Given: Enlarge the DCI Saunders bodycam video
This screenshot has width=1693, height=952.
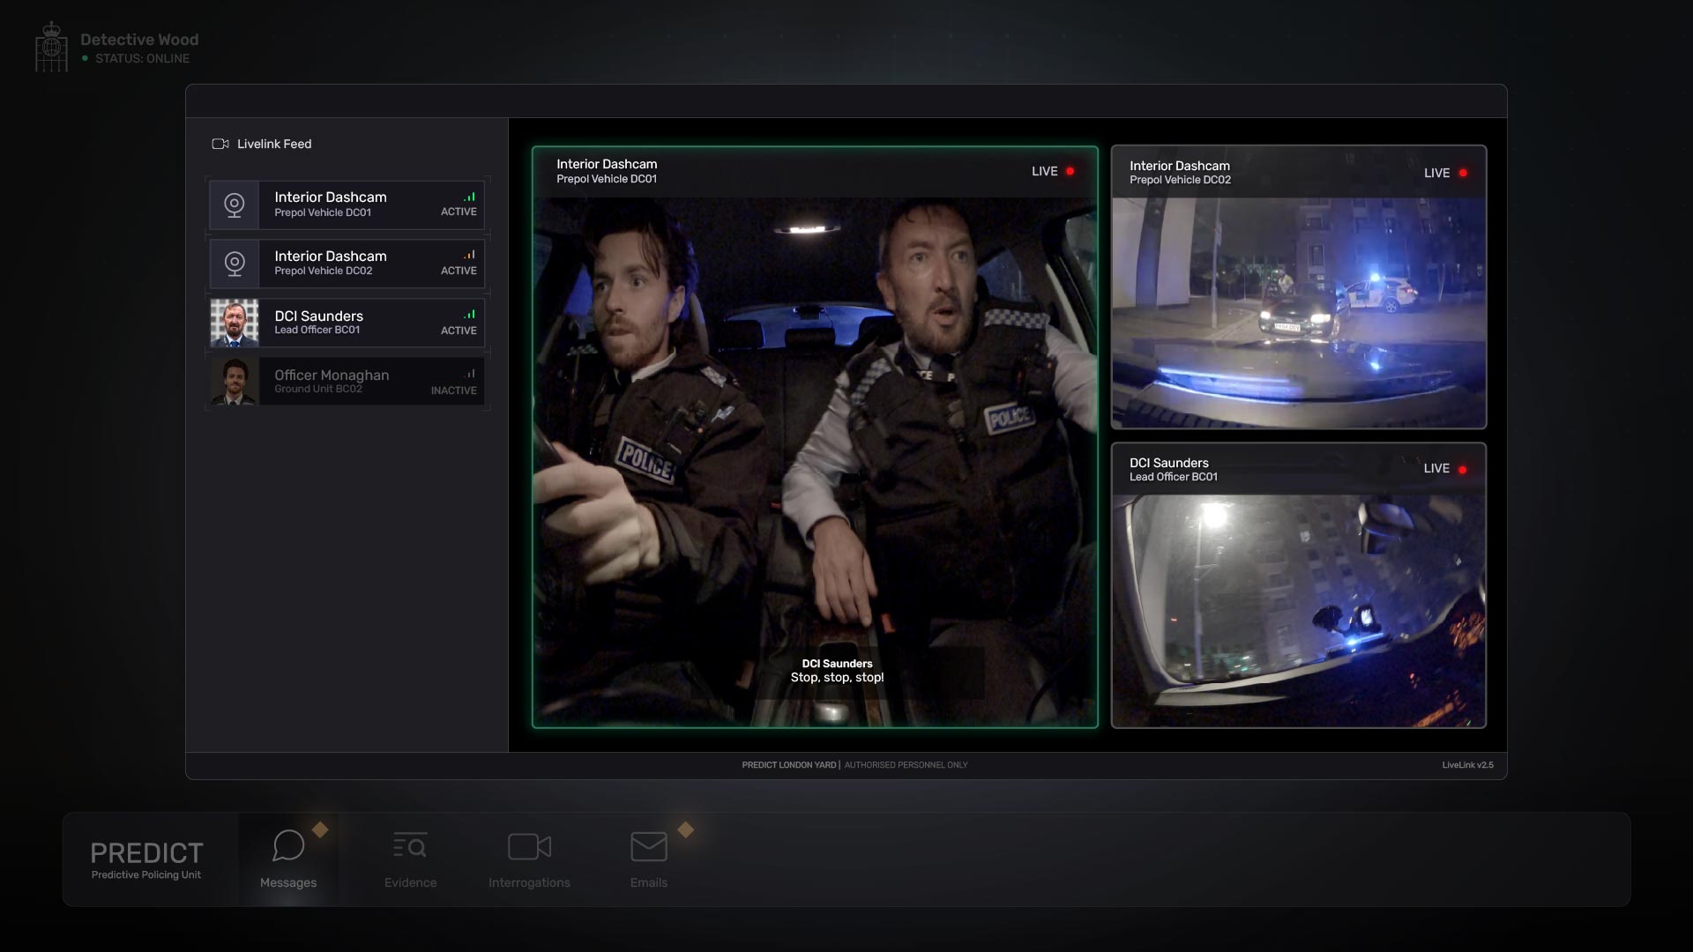Looking at the screenshot, I should point(1298,608).
